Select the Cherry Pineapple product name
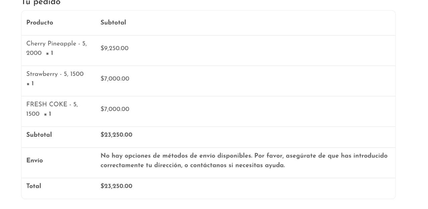 click(x=57, y=48)
